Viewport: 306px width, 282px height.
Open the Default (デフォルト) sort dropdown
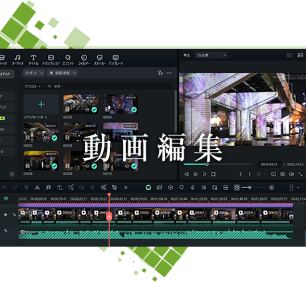[33, 86]
